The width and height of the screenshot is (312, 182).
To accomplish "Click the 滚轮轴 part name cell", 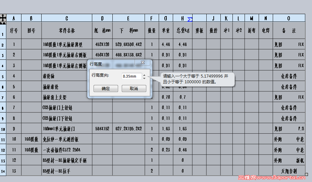I will 65,76.
